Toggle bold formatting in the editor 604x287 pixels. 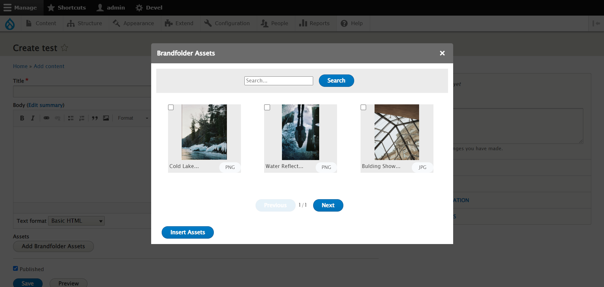[22, 118]
